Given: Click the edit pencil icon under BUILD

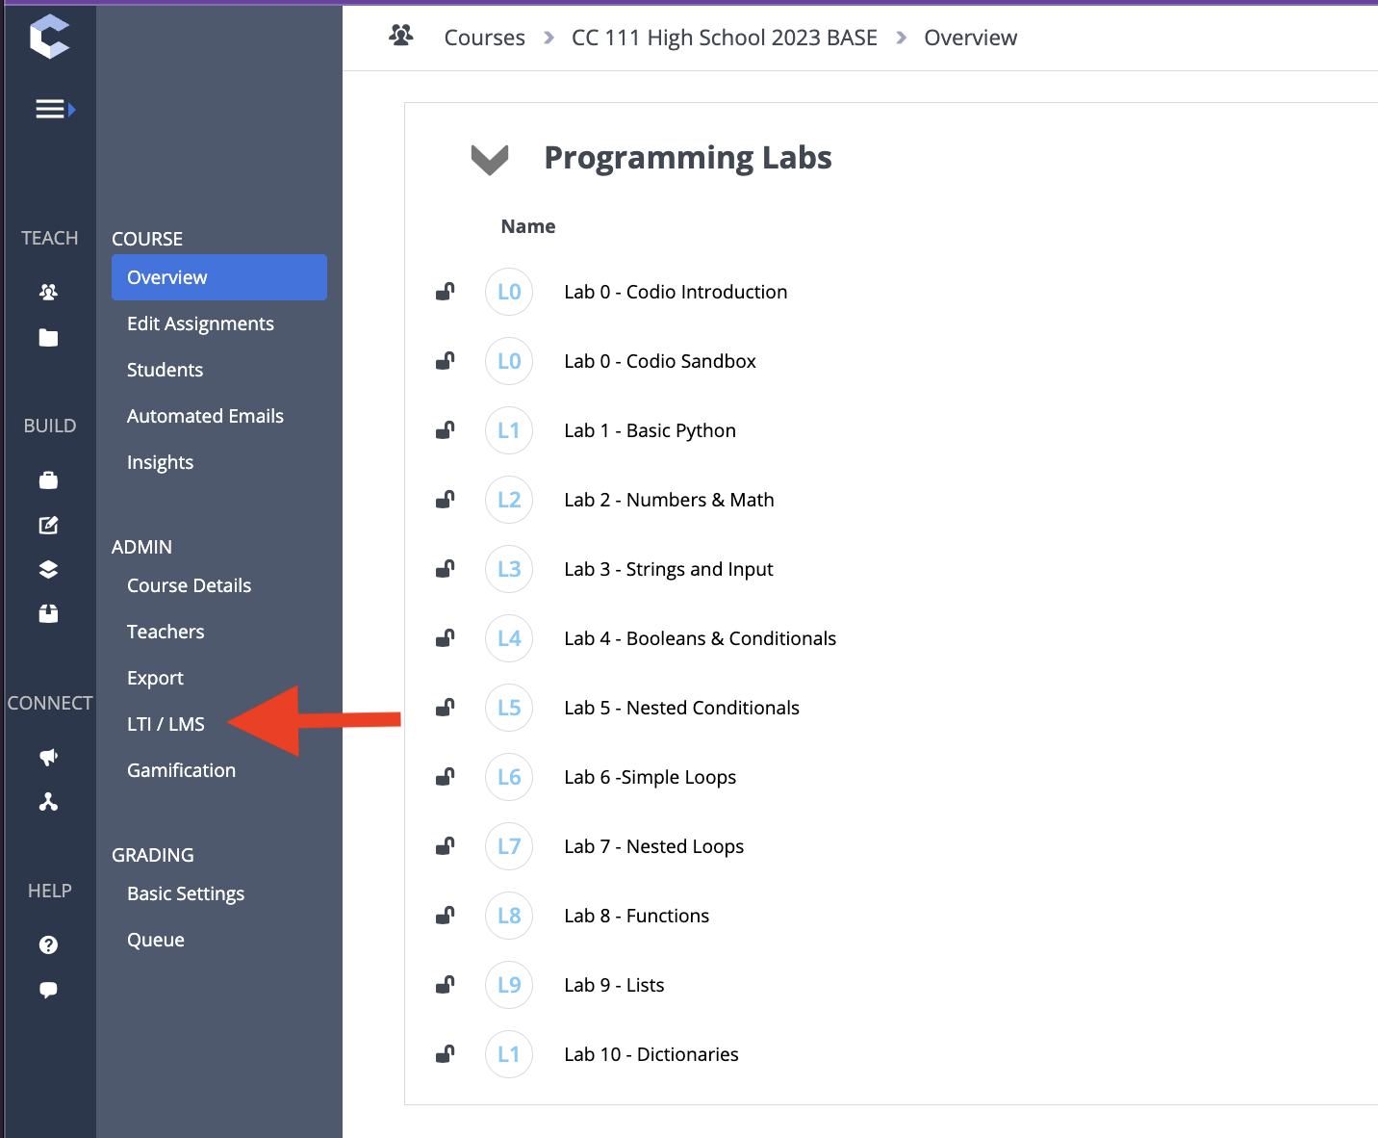Looking at the screenshot, I should [48, 525].
